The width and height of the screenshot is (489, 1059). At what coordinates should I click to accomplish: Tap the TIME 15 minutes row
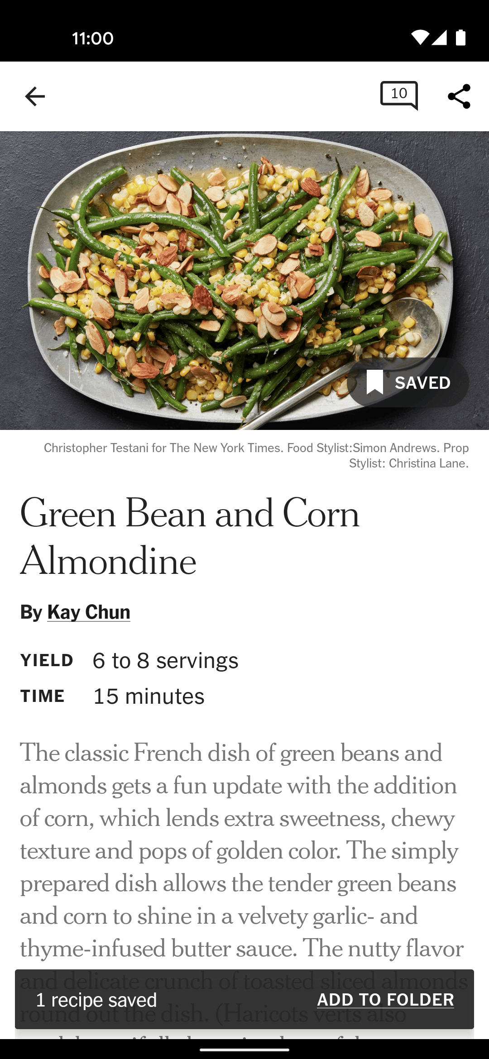(x=112, y=696)
